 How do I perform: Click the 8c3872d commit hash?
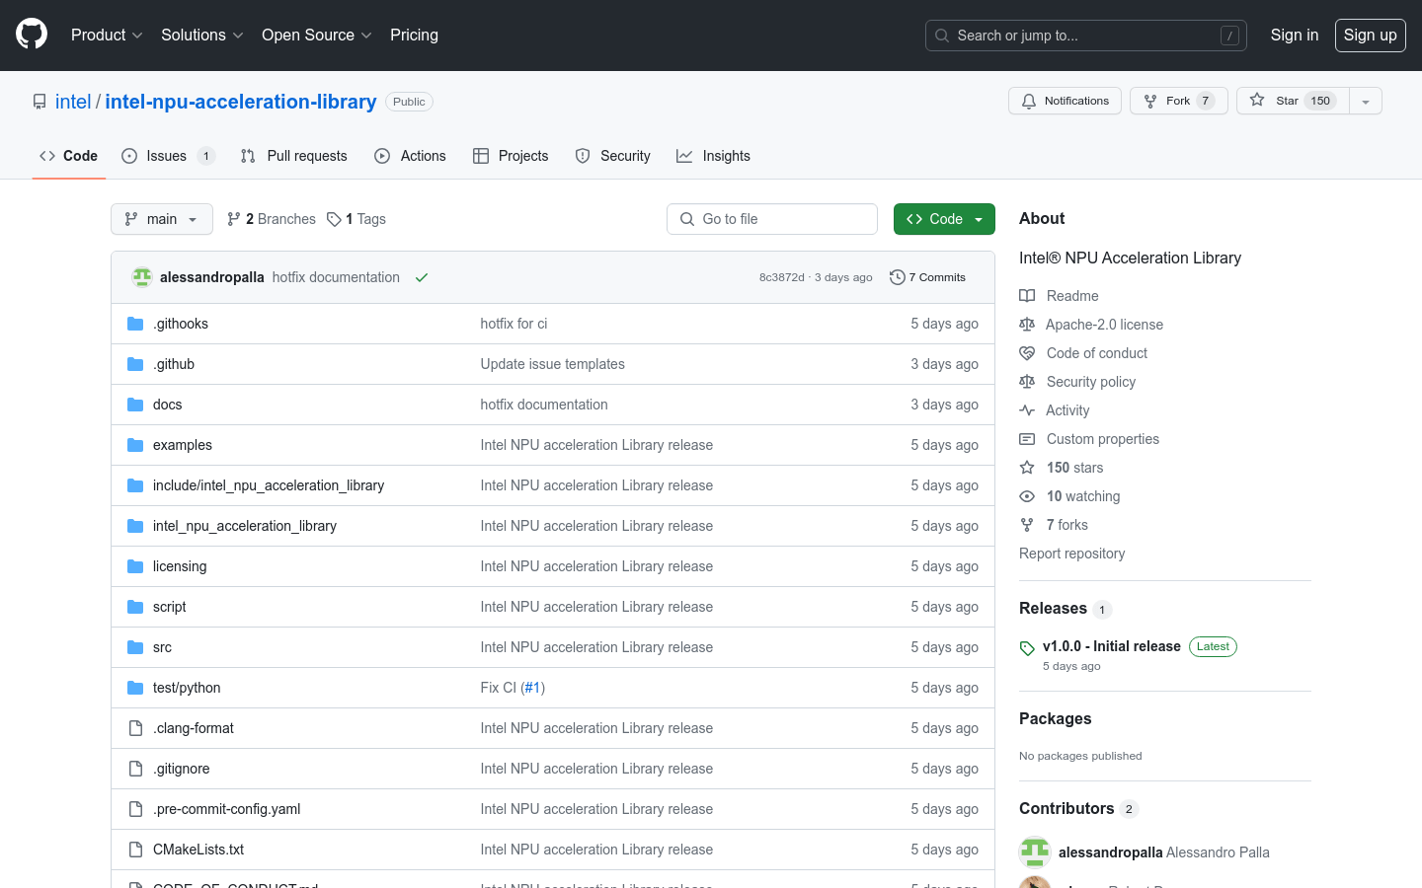[x=781, y=277]
